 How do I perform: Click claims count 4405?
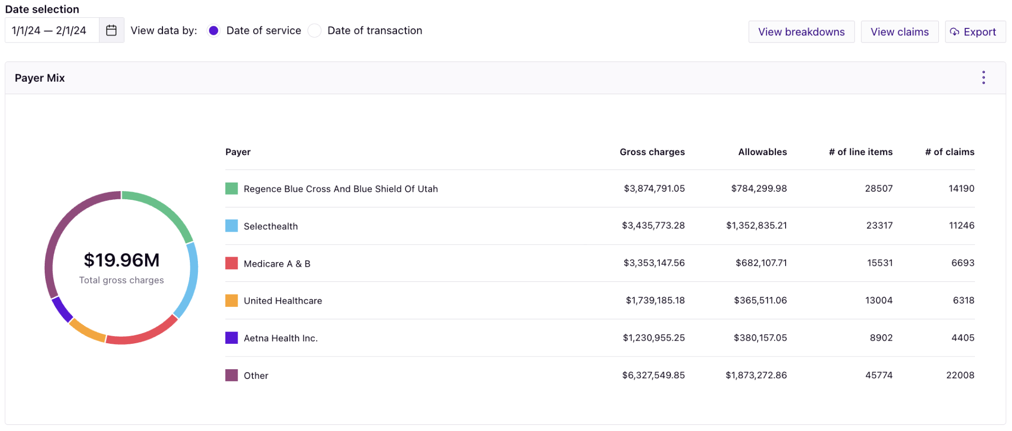(963, 338)
